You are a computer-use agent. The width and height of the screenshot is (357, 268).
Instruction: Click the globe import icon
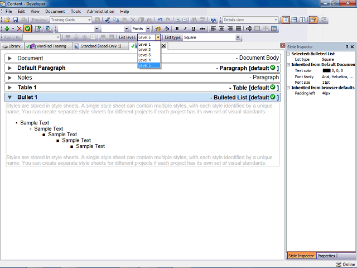(x=49, y=28)
